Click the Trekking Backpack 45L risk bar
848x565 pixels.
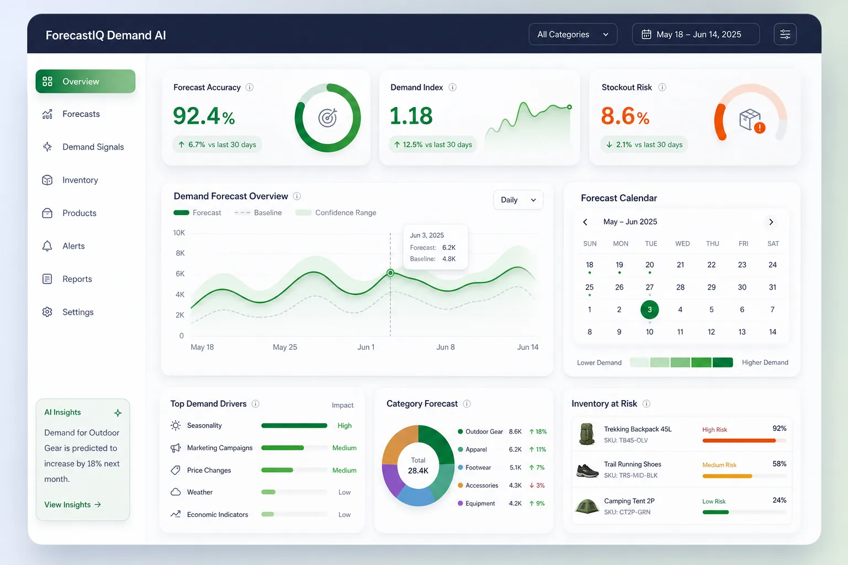(x=744, y=441)
